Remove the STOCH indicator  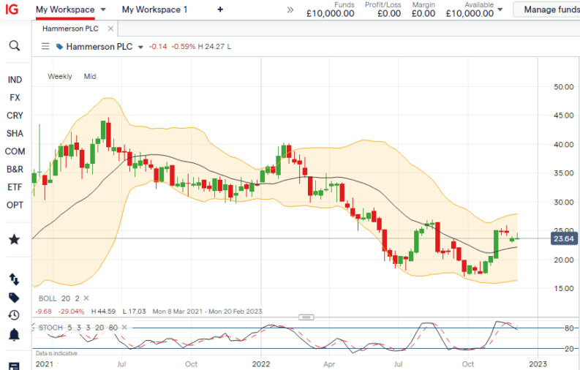124,328
